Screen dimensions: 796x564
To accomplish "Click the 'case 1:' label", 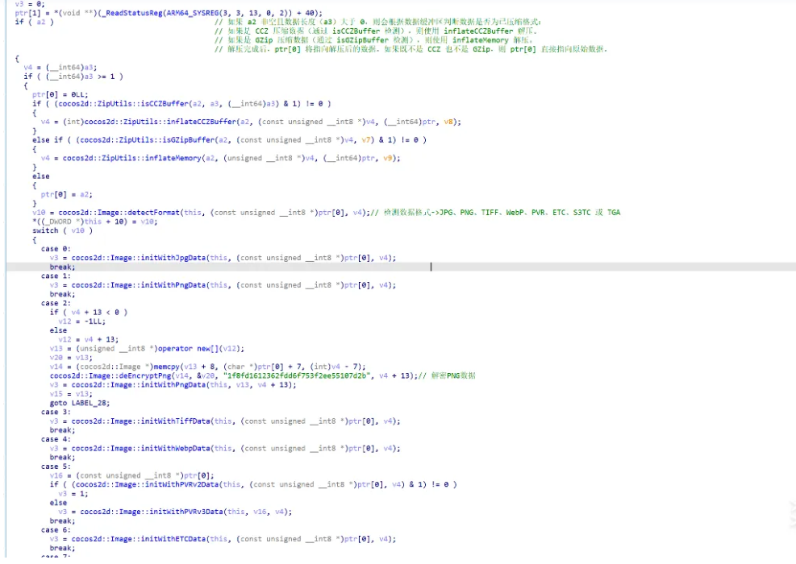I will pos(56,277).
